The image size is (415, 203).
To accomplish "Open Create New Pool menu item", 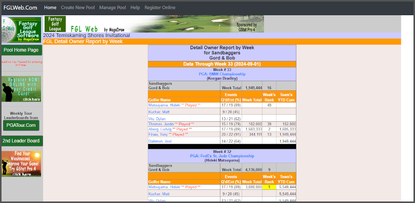I will coord(78,8).
